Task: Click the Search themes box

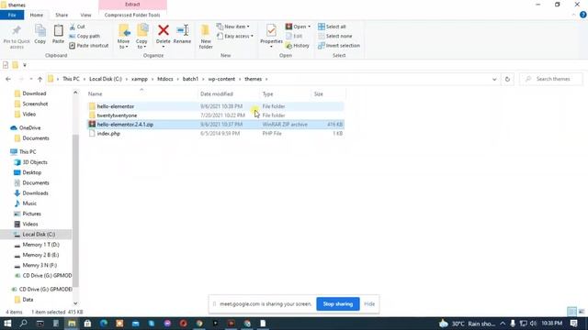Action: pos(551,79)
